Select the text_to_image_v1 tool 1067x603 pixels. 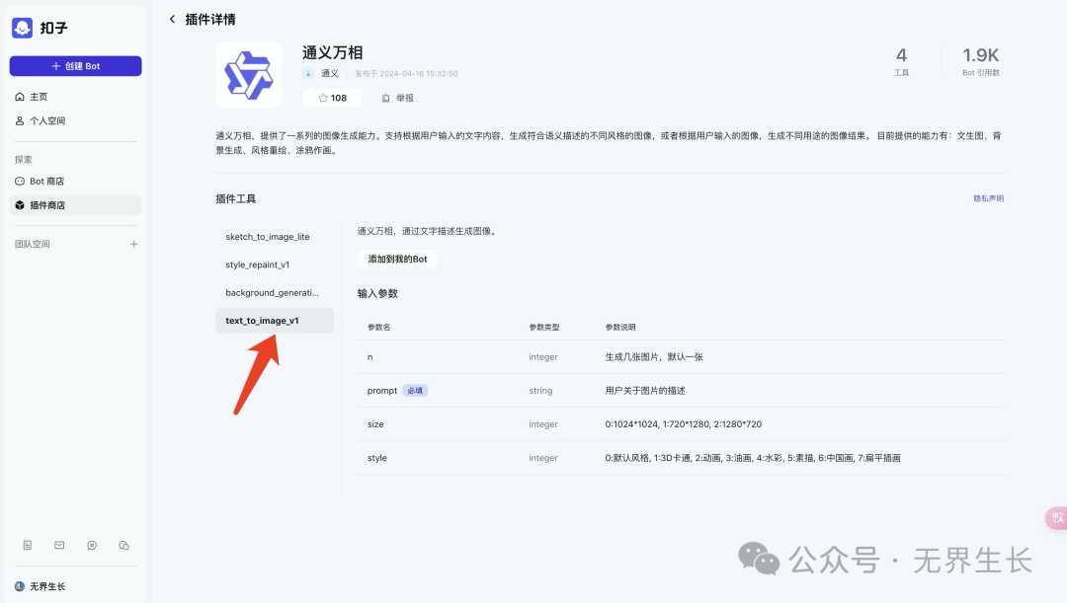pyautogui.click(x=275, y=320)
